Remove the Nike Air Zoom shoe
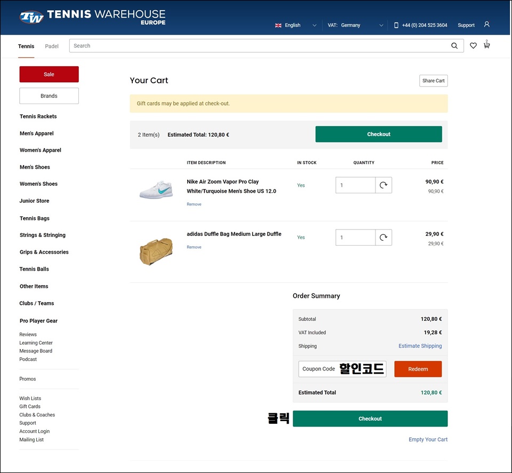The image size is (512, 473). (x=194, y=204)
